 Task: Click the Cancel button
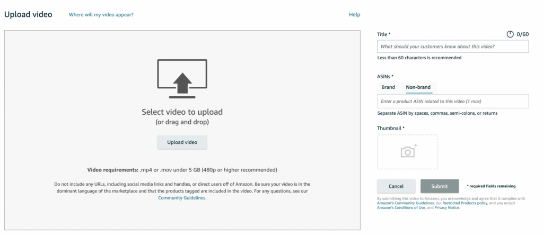(396, 186)
